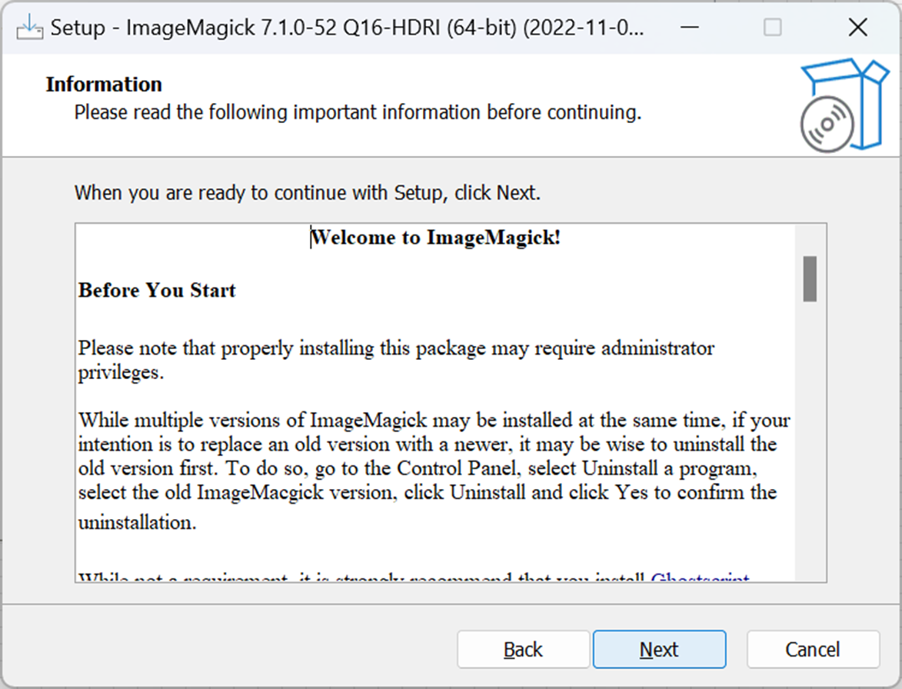This screenshot has width=902, height=689.
Task: Click the information text scrollbar thumb
Action: point(810,279)
